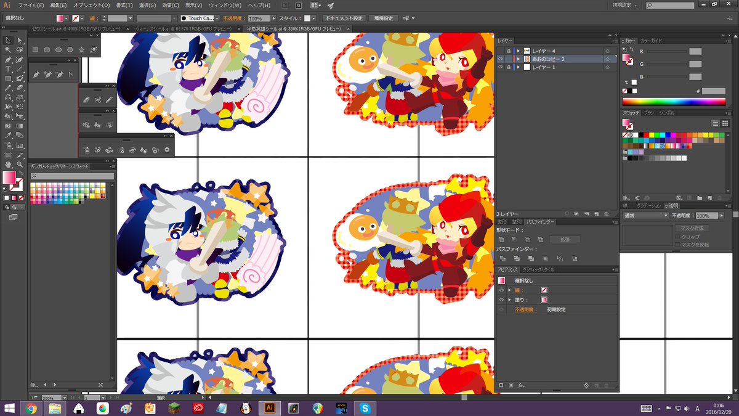Select the Pen tool in the main toolbox

click(x=8, y=60)
